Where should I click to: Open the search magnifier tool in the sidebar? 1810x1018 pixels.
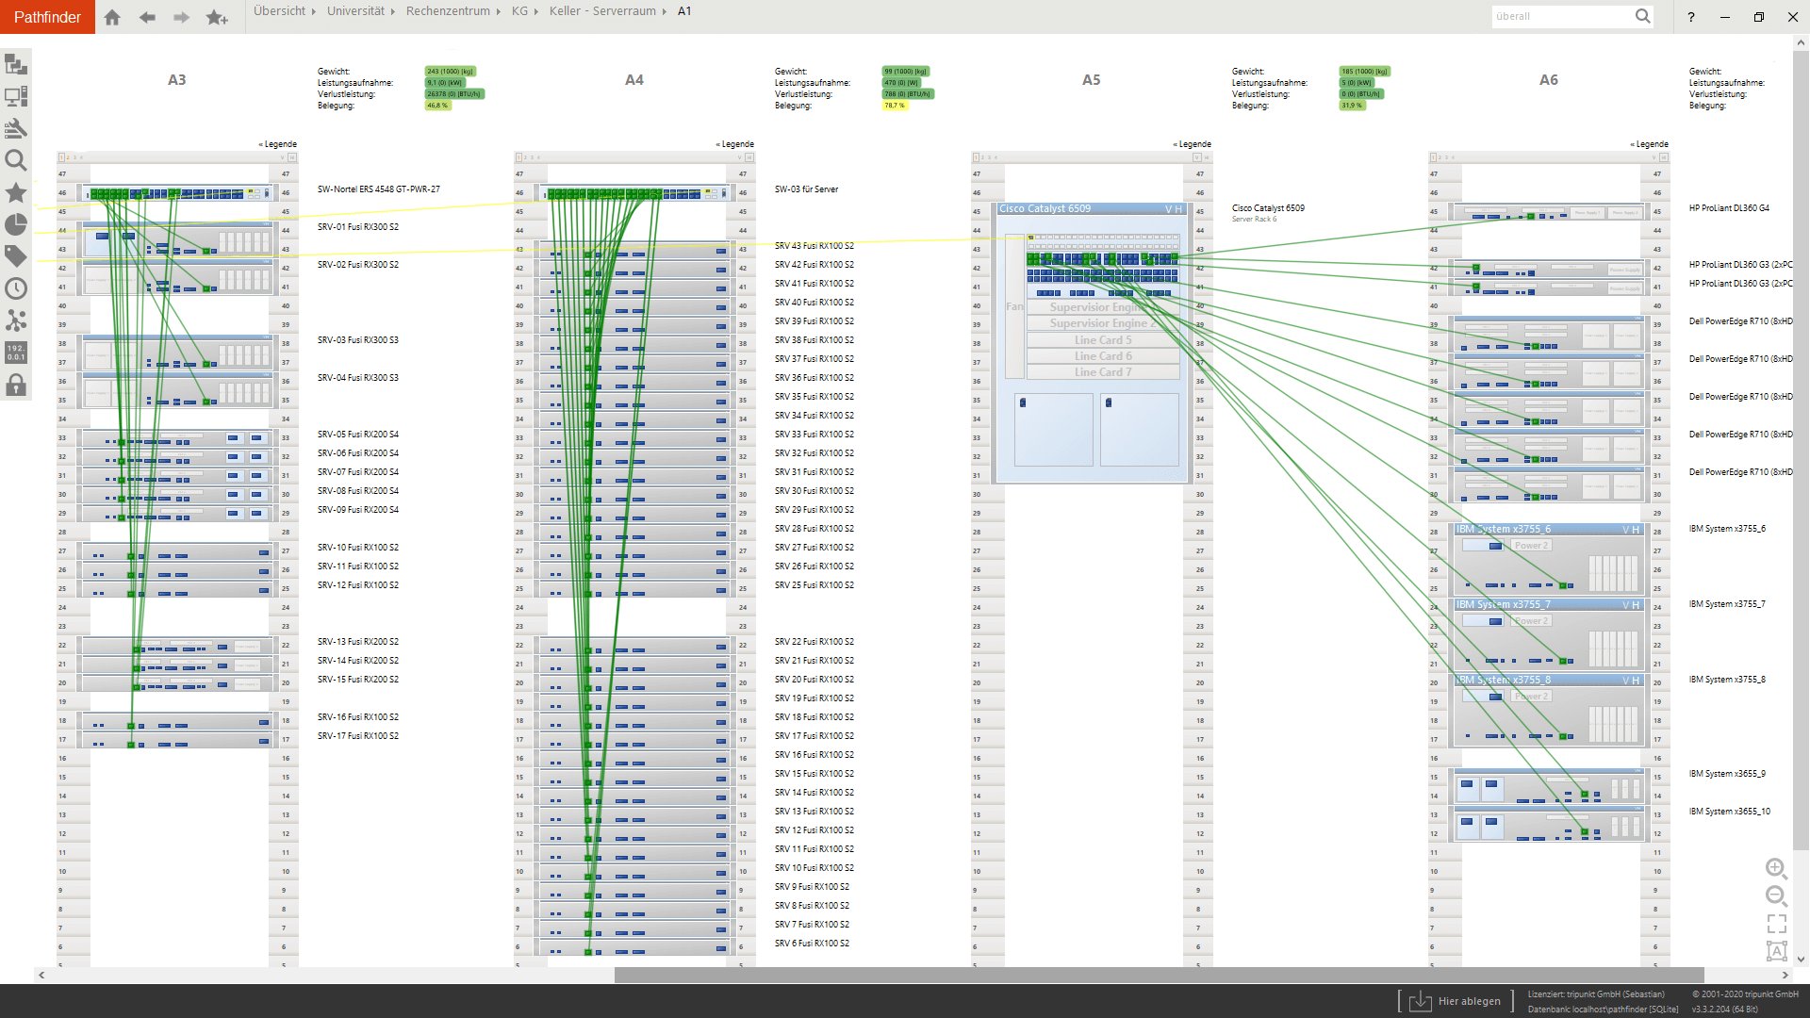(15, 160)
